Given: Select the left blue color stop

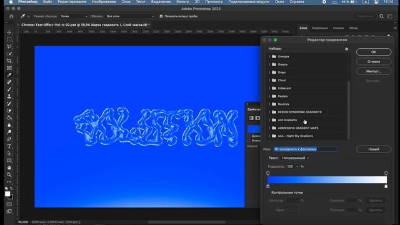Looking at the screenshot, I should tap(268, 186).
